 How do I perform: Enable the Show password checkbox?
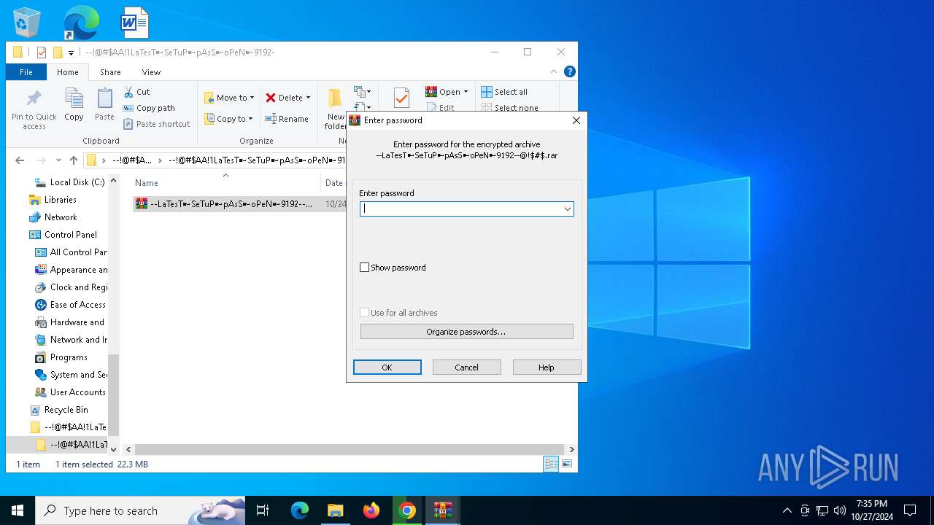pyautogui.click(x=364, y=268)
